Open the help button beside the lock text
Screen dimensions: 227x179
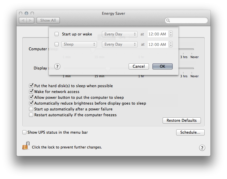pos(202,148)
